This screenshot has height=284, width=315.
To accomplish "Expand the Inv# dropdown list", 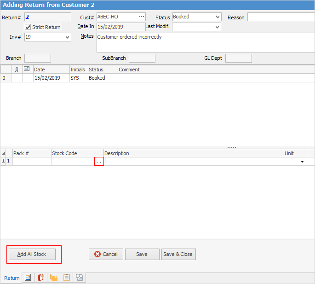I will (x=68, y=37).
